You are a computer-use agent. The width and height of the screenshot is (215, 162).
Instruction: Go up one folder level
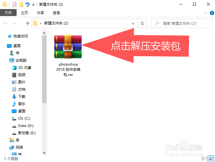(x=28, y=24)
